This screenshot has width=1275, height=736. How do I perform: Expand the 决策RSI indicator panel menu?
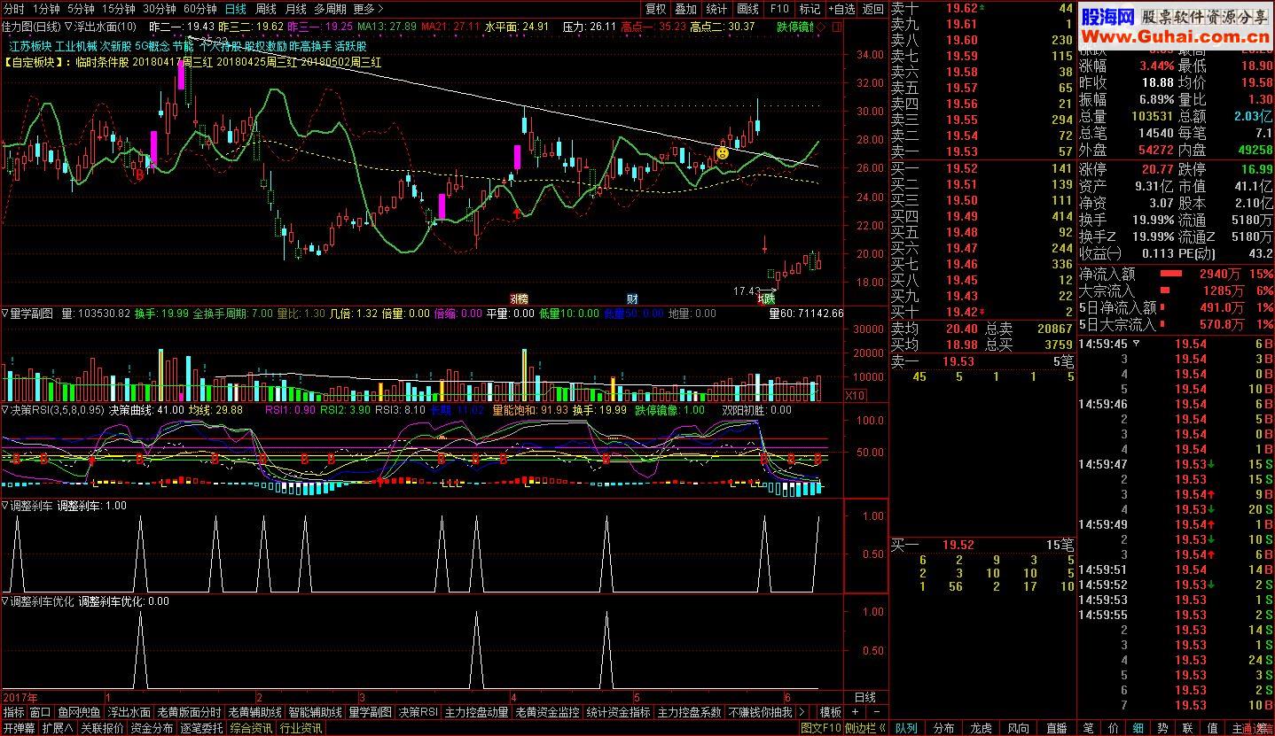tap(5, 411)
